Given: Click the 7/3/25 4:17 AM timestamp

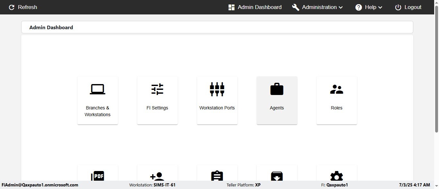Looking at the screenshot, I should coord(414,185).
